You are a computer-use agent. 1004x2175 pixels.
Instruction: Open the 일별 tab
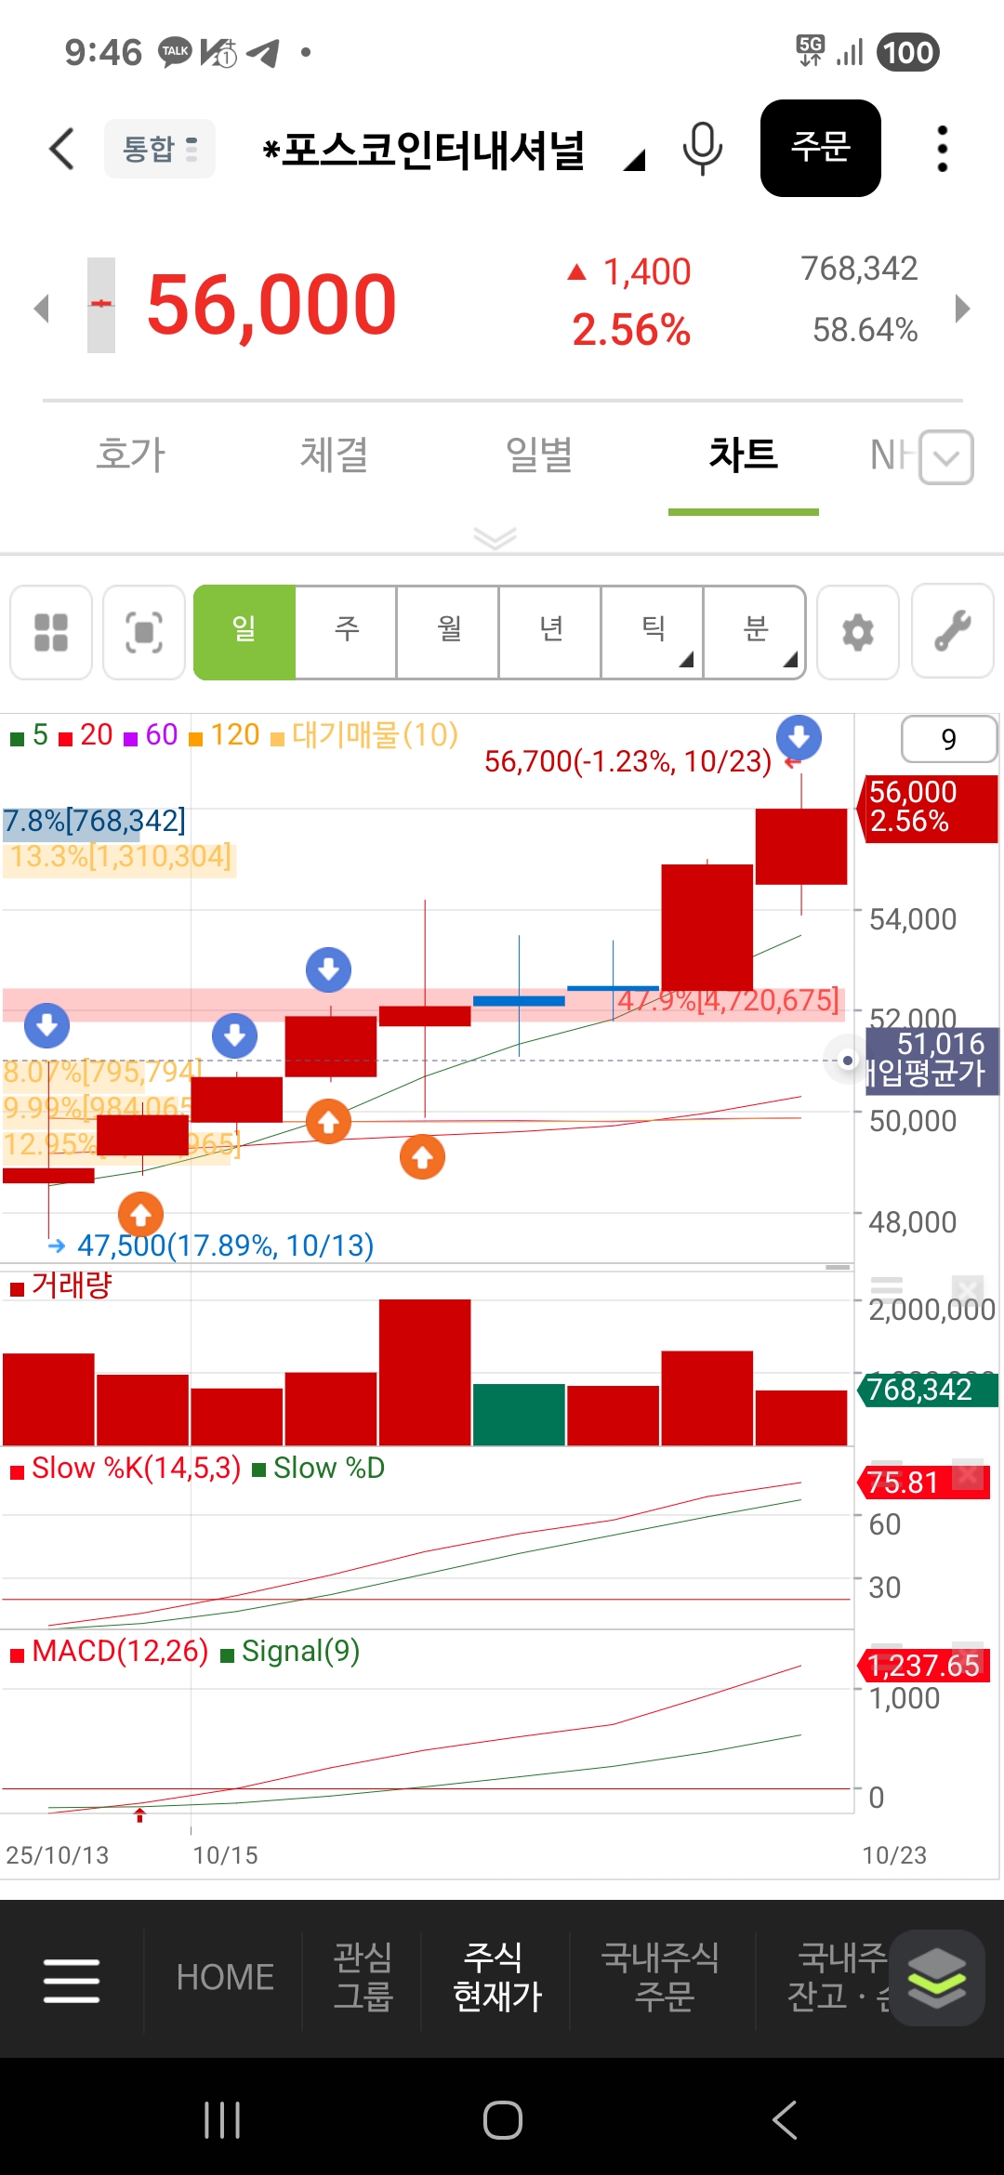coord(539,455)
